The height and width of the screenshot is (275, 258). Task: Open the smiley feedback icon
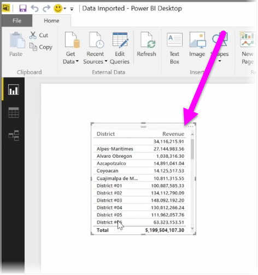pos(58,8)
